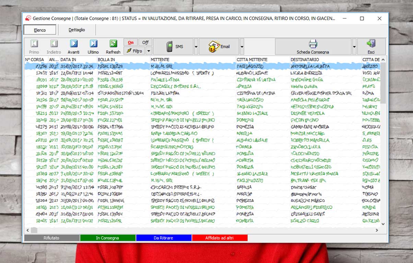This screenshot has width=413, height=263.
Task: Turn the filter Off
Action: pos(145,42)
